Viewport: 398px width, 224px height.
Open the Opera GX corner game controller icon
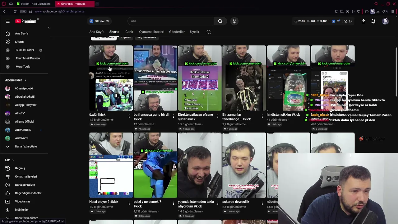click(x=11, y=4)
